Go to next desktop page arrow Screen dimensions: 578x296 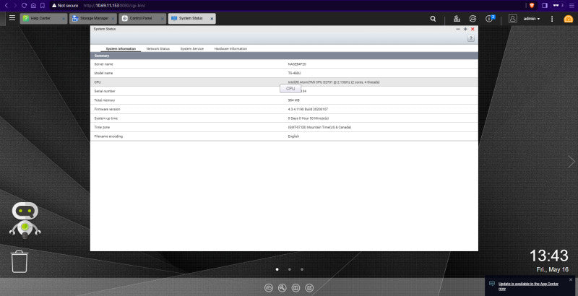(571, 161)
